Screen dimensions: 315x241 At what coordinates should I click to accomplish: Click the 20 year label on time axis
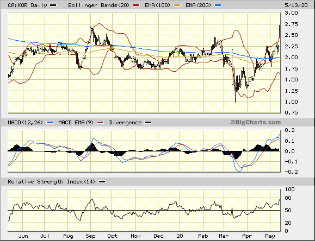tap(180, 236)
